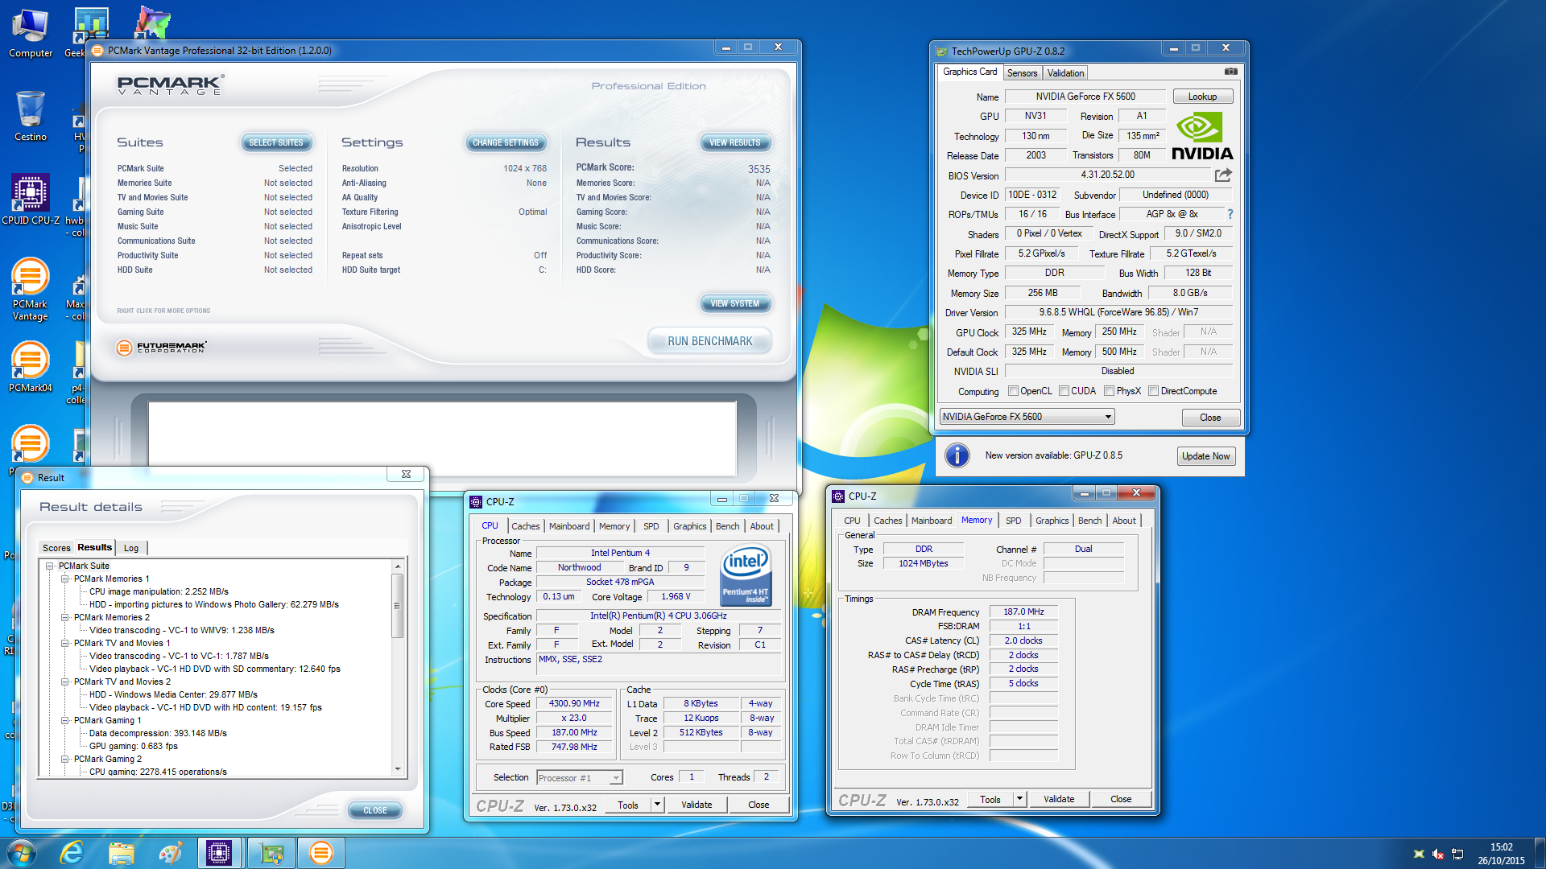This screenshot has width=1546, height=869.
Task: Toggle the DirectCompute checkbox
Action: click(x=1153, y=391)
